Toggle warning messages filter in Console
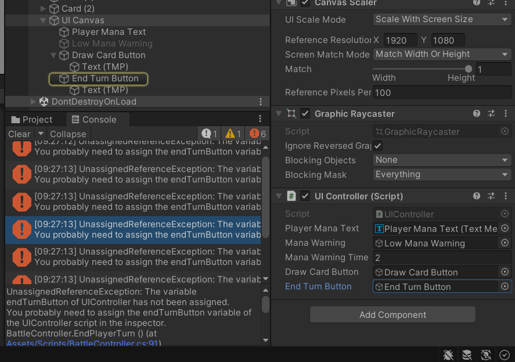515x362 pixels. tap(233, 134)
